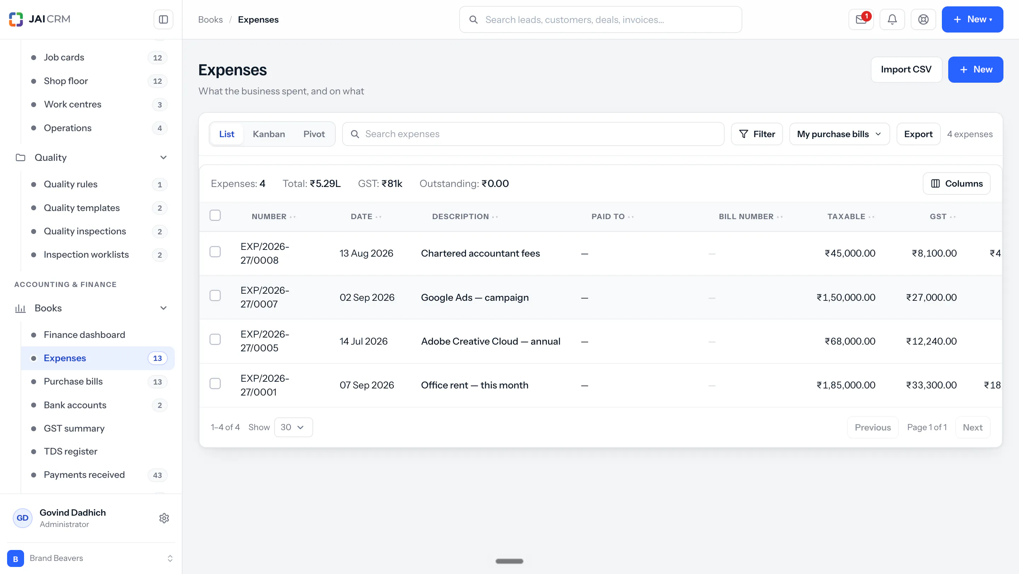1019x574 pixels.
Task: Collapse the Quality section chevron
Action: [163, 158]
